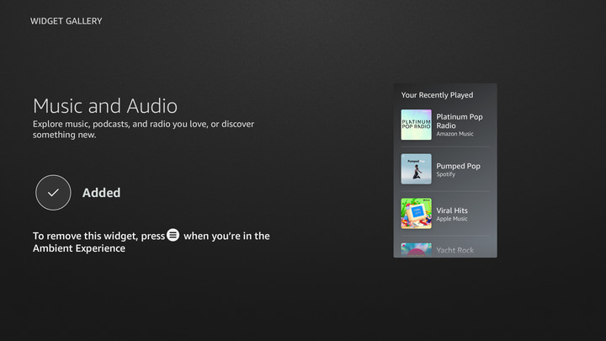Select the Pumped Pop title text
Image resolution: width=606 pixels, height=341 pixels.
pos(459,166)
